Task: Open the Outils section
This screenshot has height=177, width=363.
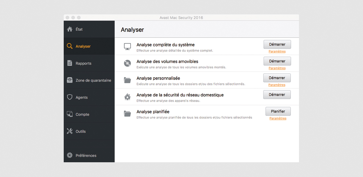Action: [x=89, y=131]
